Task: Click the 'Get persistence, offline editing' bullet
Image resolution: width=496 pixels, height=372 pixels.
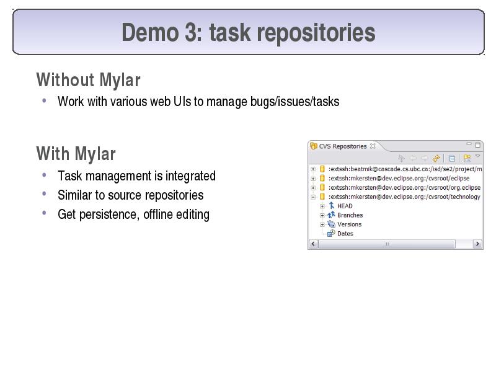Action: 133,215
